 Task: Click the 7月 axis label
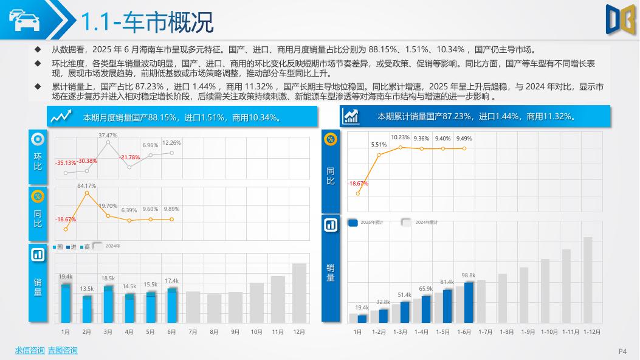(x=193, y=332)
